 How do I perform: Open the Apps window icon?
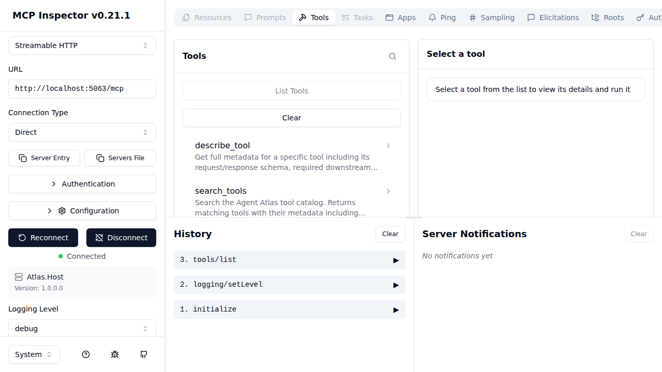click(389, 17)
